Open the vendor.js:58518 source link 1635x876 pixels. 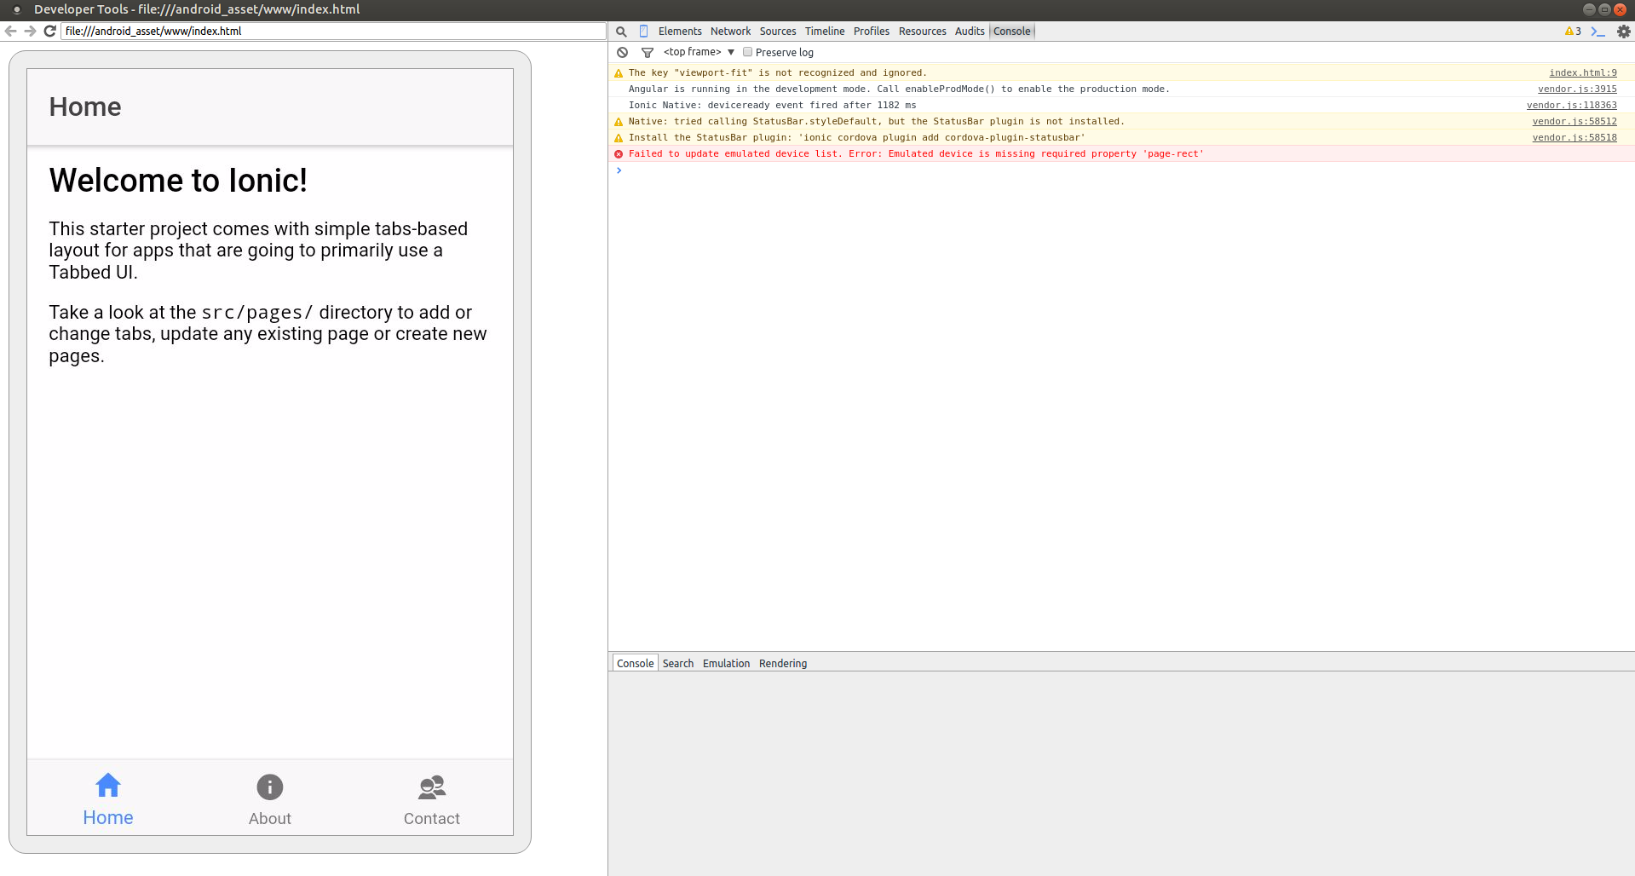pyautogui.click(x=1575, y=138)
